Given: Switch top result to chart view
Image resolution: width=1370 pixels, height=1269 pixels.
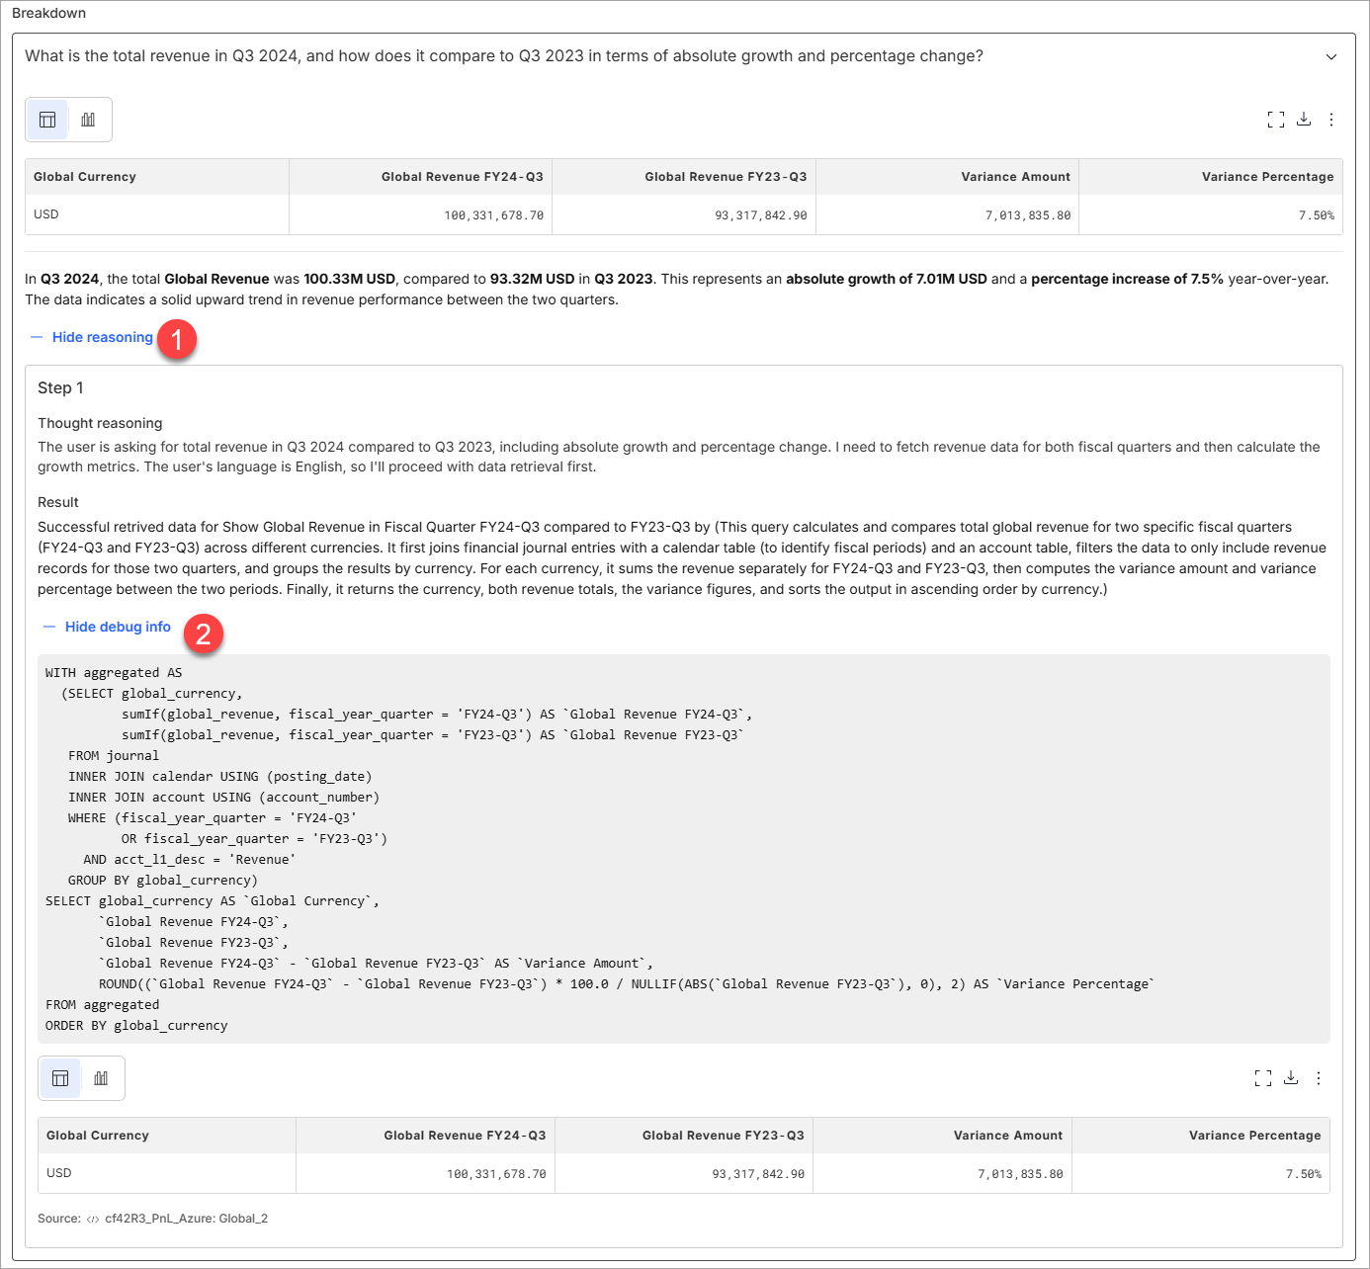Looking at the screenshot, I should [x=88, y=119].
